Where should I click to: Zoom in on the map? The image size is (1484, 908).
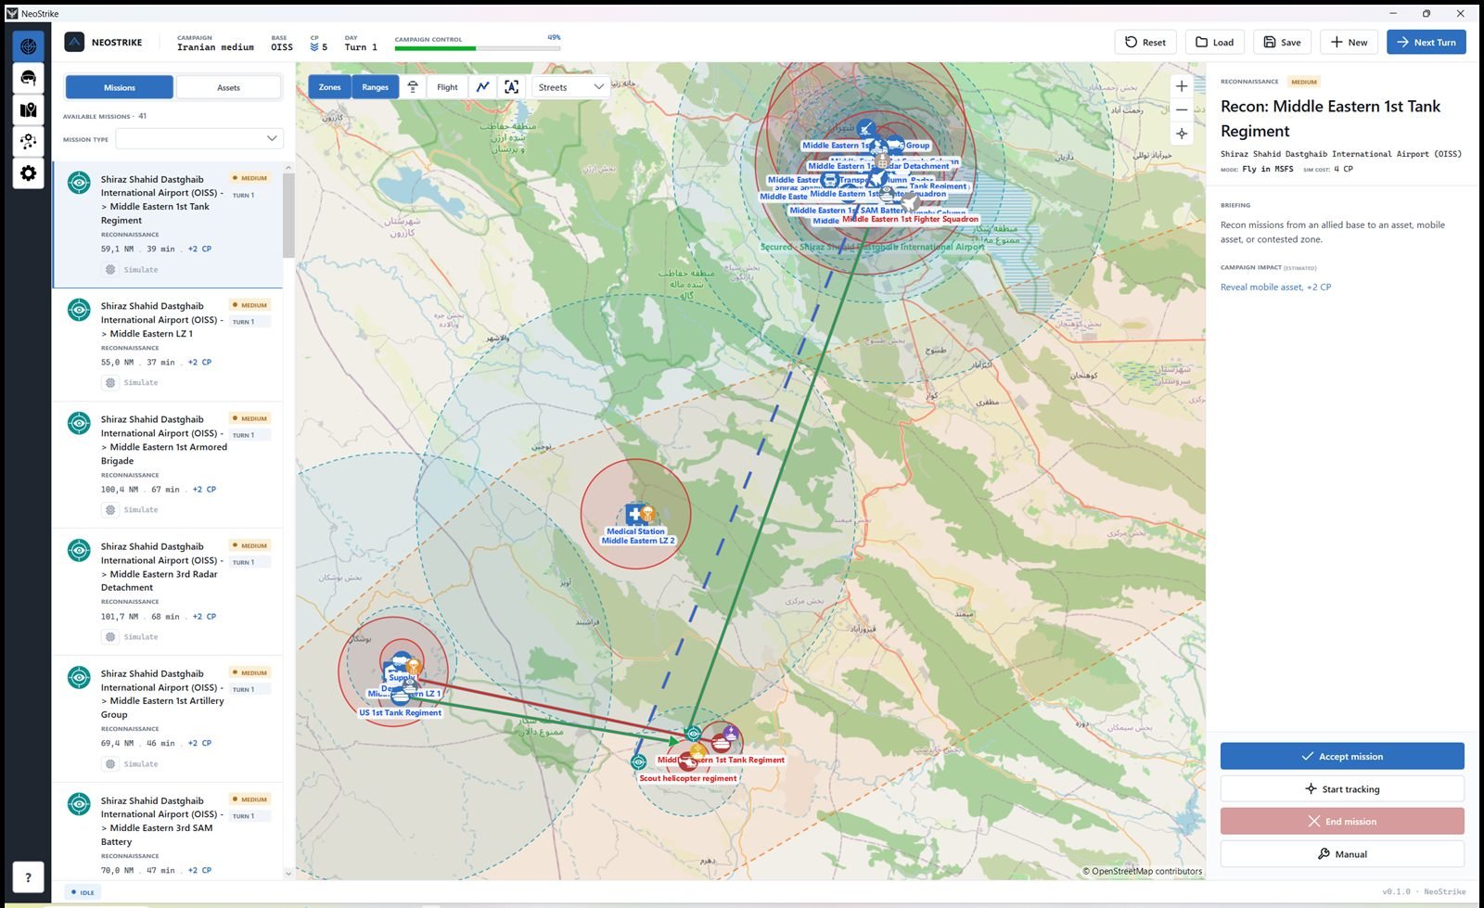pos(1182,86)
